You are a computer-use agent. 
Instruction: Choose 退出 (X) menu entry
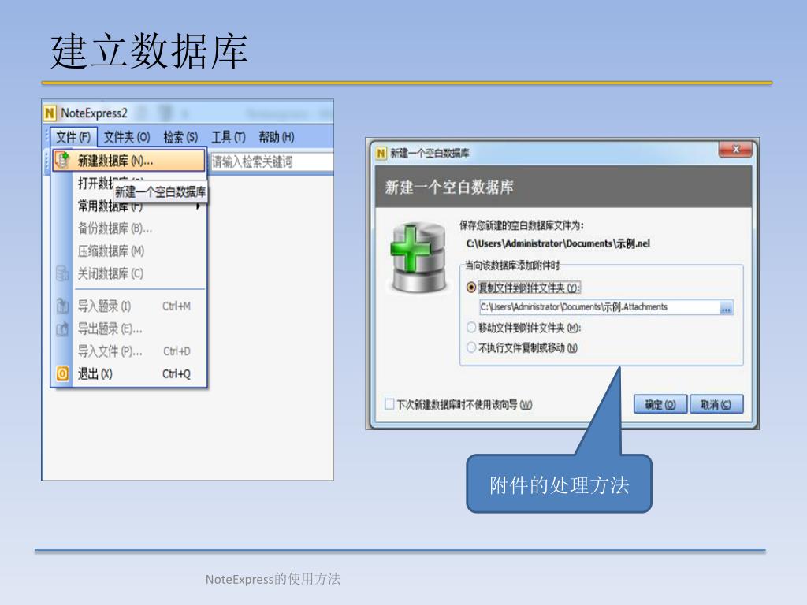click(129, 373)
